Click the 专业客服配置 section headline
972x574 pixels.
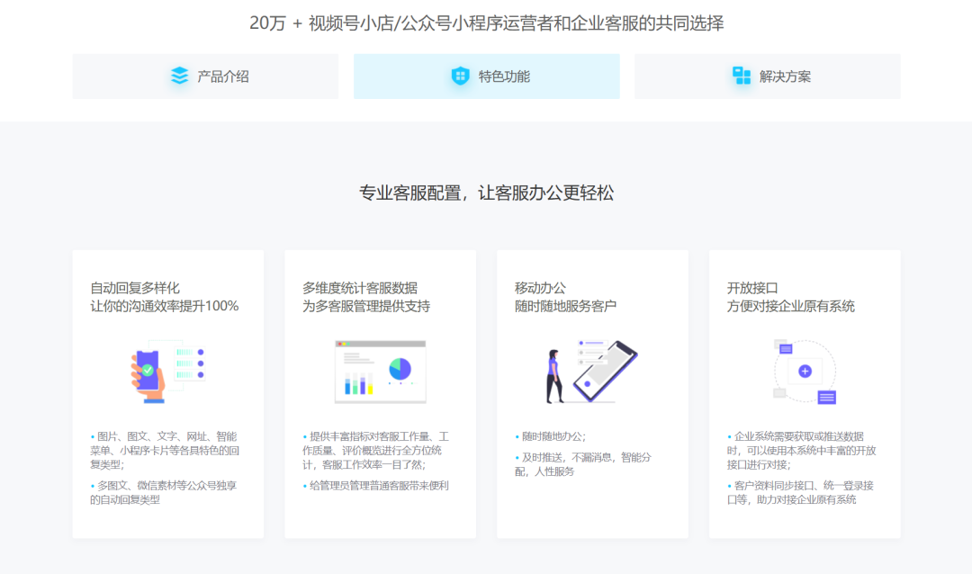coord(486,193)
